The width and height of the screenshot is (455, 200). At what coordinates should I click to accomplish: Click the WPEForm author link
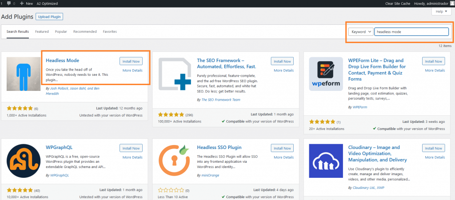point(360,107)
